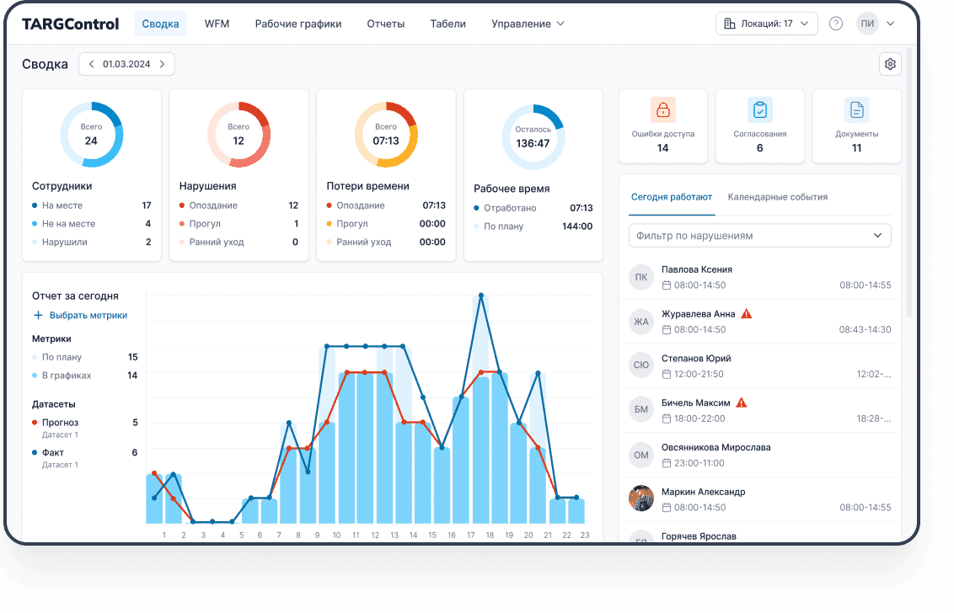Toggle the В графиках metric legend

85,376
